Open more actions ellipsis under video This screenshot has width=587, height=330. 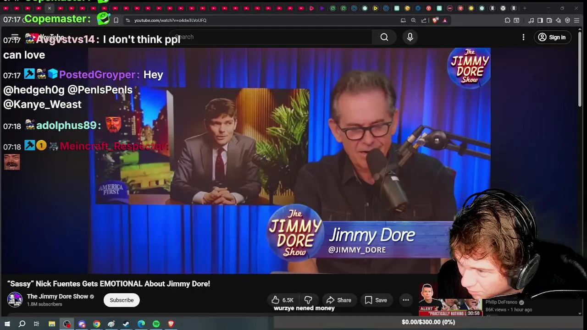tap(406, 300)
